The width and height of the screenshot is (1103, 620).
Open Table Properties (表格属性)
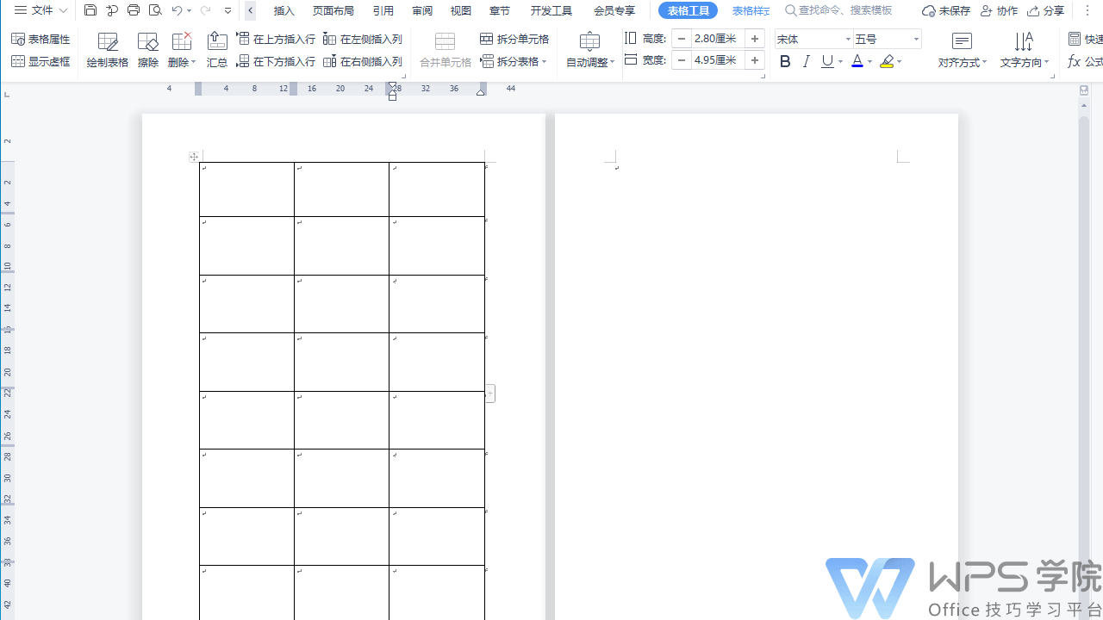click(x=41, y=40)
